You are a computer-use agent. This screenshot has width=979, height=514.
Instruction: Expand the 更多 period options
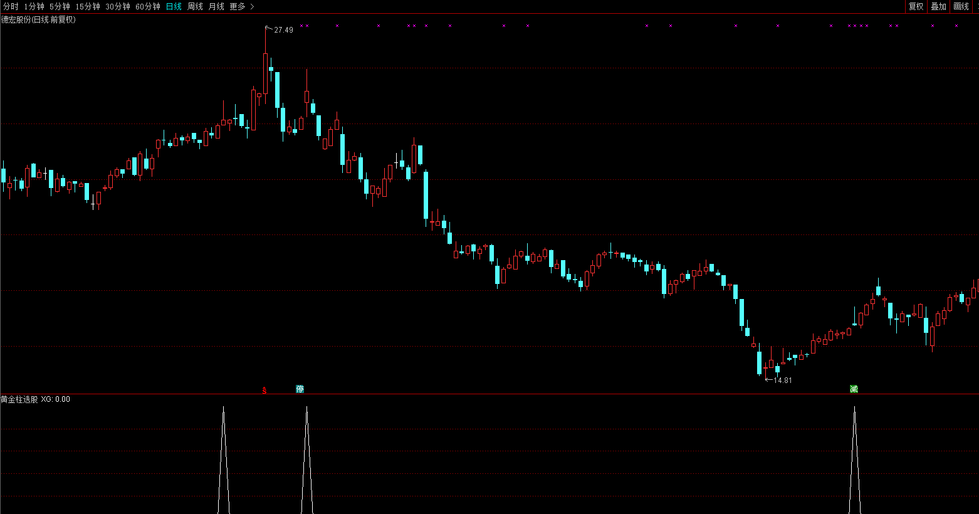(x=242, y=6)
